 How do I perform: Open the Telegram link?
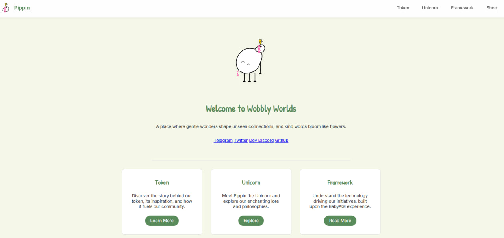(x=223, y=140)
